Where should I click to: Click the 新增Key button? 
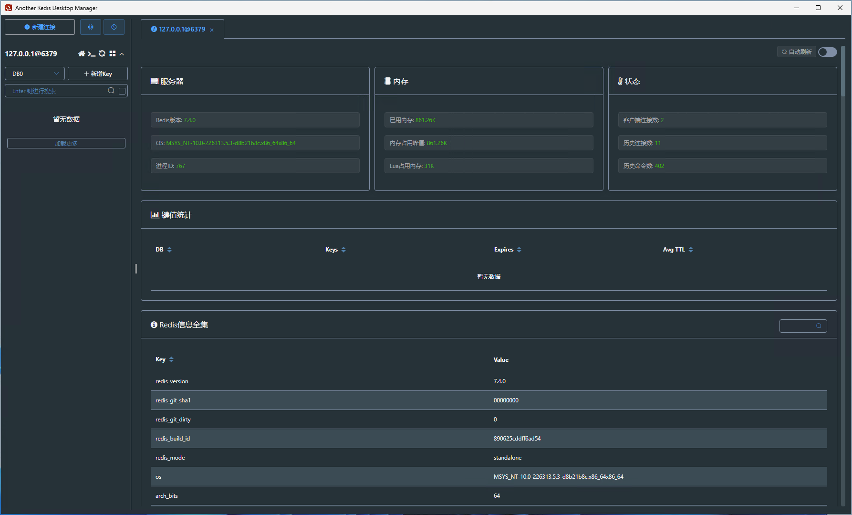point(98,74)
